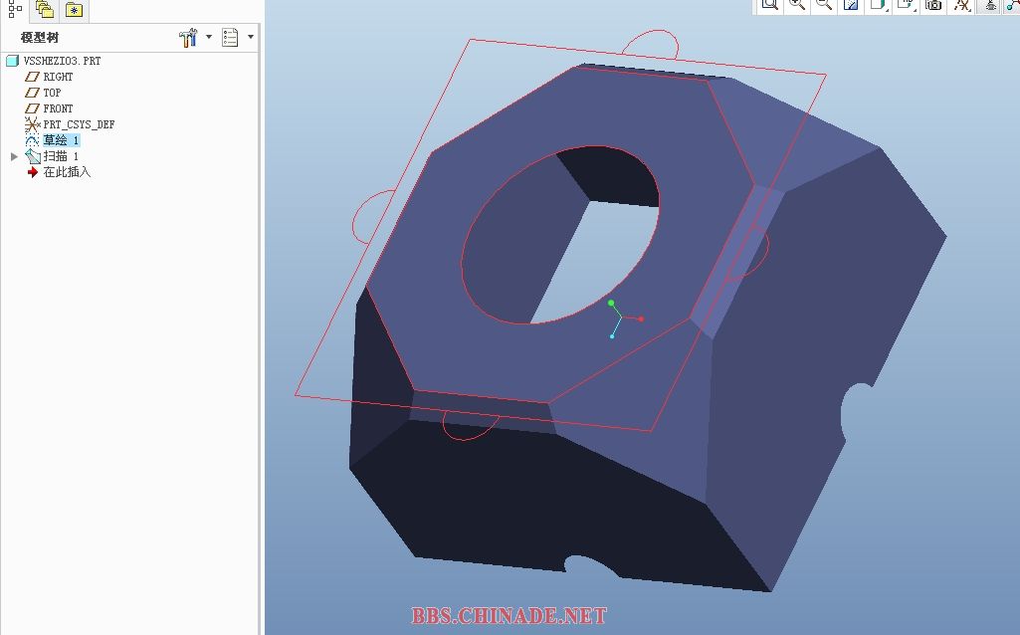Open the camera saved views icon
Image resolution: width=1020 pixels, height=635 pixels.
click(x=933, y=5)
